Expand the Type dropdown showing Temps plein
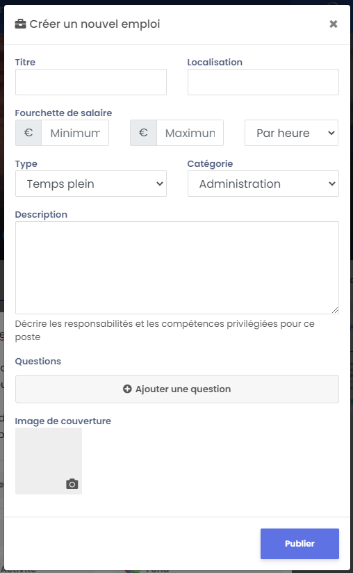The width and height of the screenshot is (353, 573). click(91, 184)
